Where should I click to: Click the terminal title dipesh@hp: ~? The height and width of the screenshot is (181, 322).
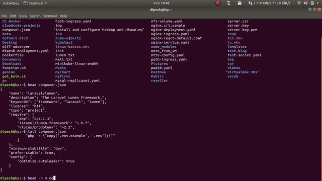point(161,10)
